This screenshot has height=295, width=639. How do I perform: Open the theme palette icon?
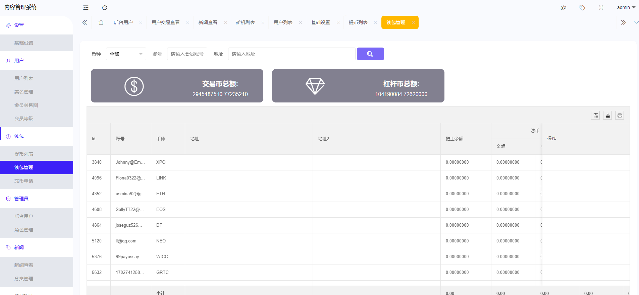pyautogui.click(x=564, y=8)
